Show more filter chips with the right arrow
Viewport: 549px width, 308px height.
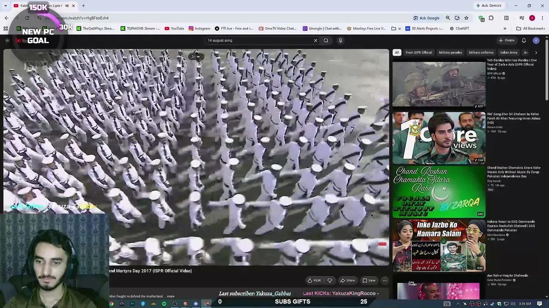[536, 53]
